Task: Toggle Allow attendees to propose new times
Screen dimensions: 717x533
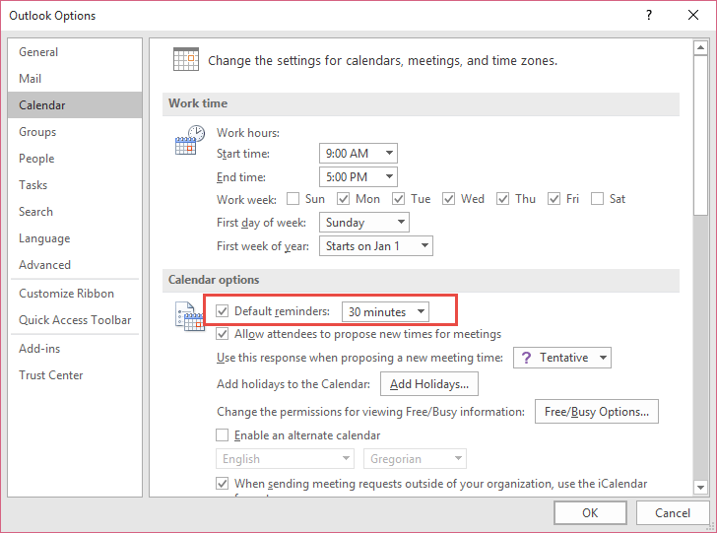Action: pyautogui.click(x=223, y=334)
